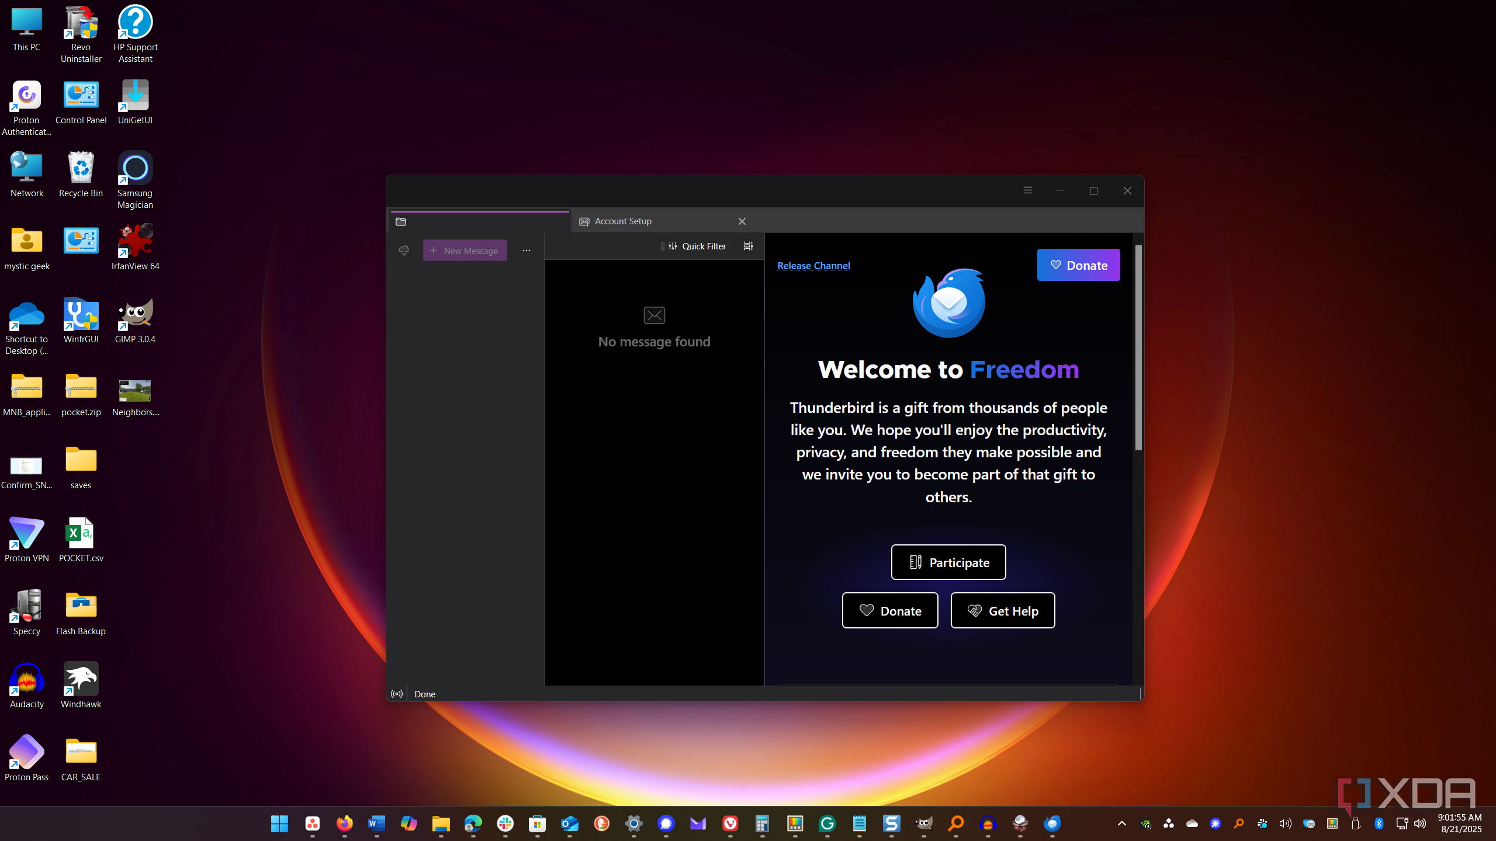Click the OneDrive cloud tray icon
Screen dimensions: 1496x841
pyautogui.click(x=1192, y=823)
